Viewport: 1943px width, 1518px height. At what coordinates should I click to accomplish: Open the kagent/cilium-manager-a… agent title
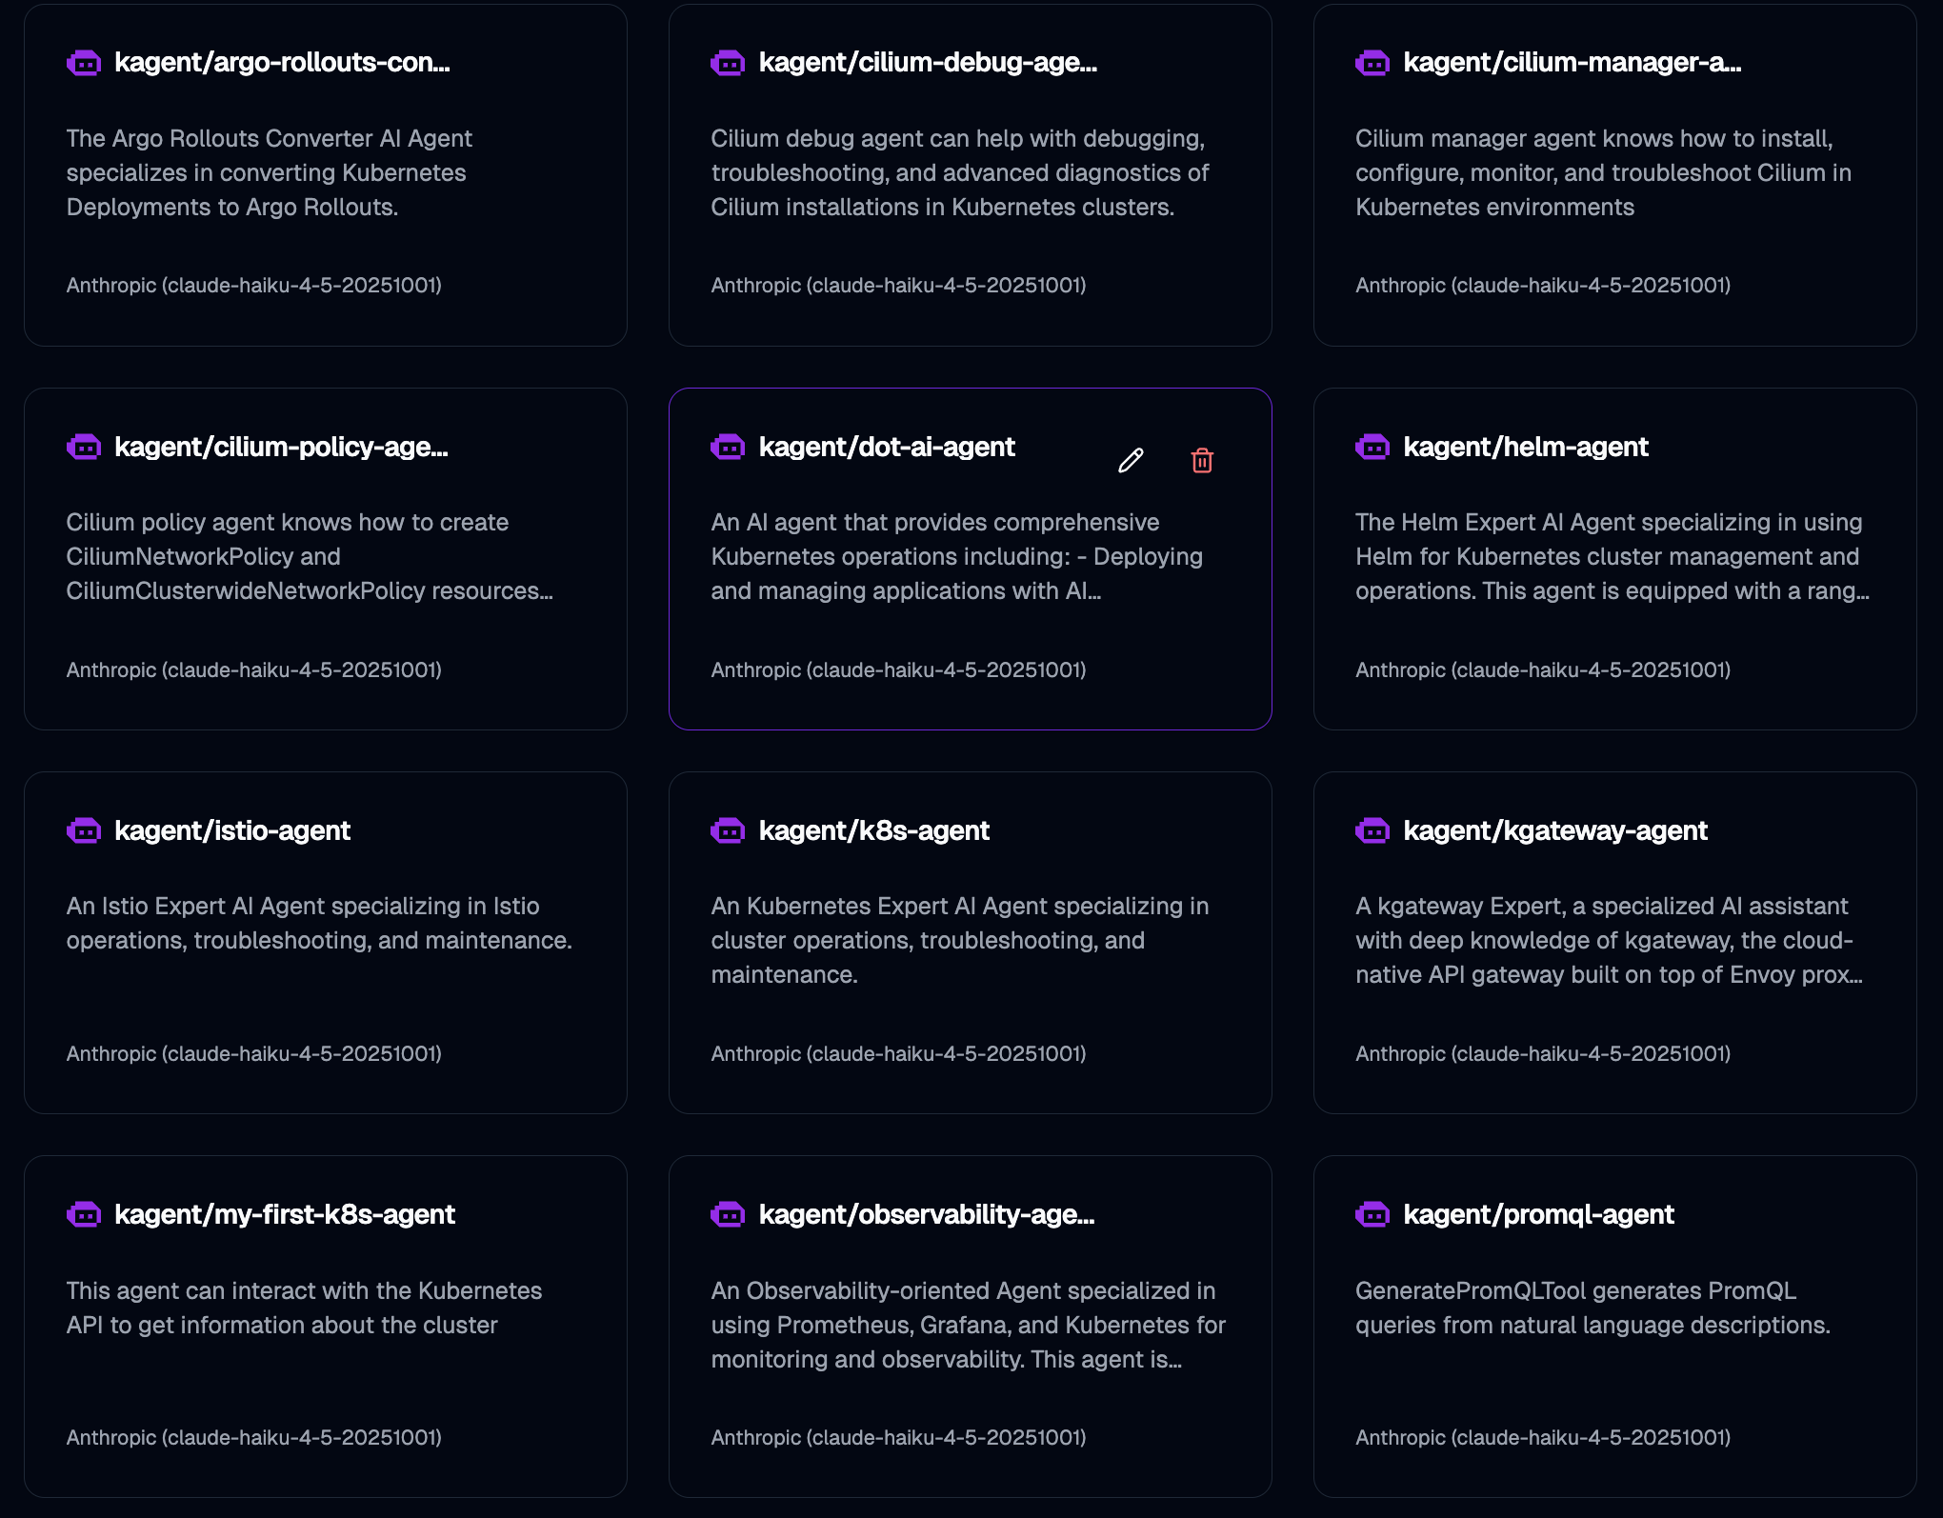(1572, 63)
